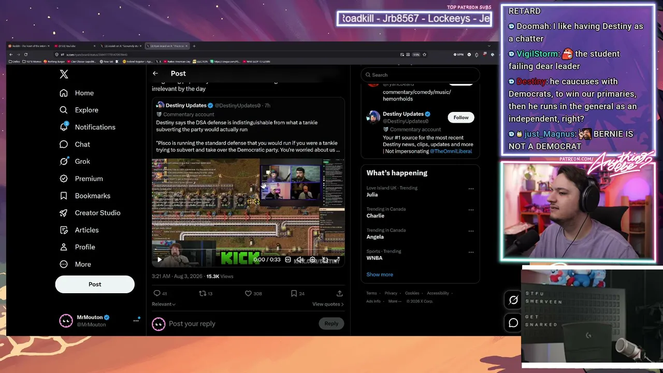Open the Explore page
The width and height of the screenshot is (663, 373).
[x=79, y=110]
